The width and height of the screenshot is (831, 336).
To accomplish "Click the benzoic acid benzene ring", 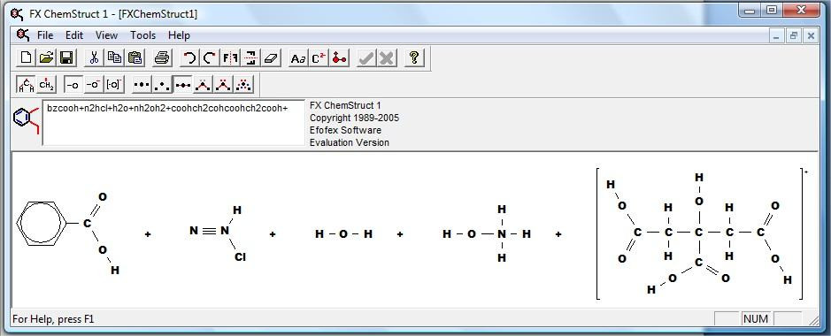I will point(41,224).
